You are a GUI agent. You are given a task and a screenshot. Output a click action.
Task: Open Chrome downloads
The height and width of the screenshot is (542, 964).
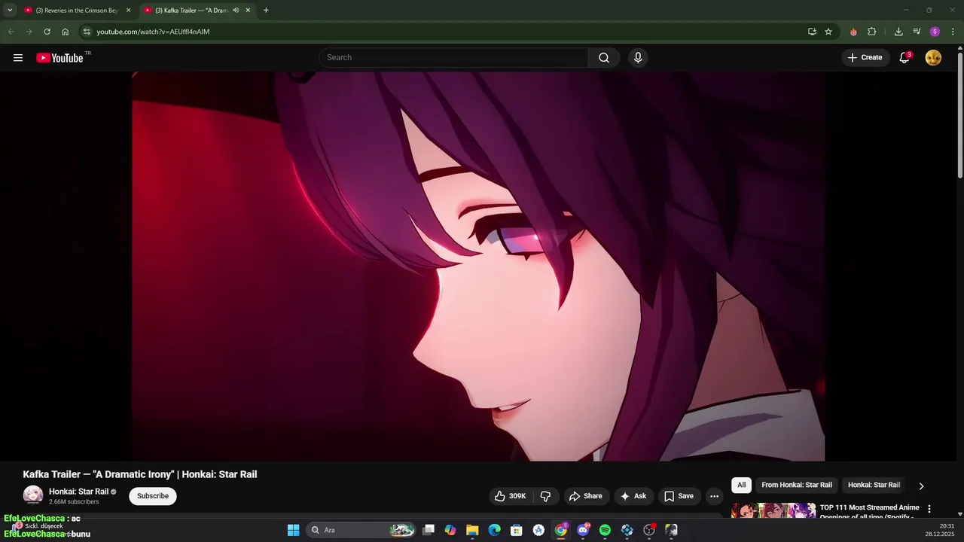898,32
